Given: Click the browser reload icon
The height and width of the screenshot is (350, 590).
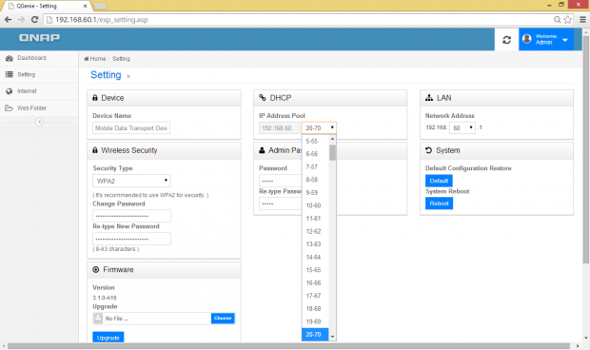Looking at the screenshot, I should [34, 20].
